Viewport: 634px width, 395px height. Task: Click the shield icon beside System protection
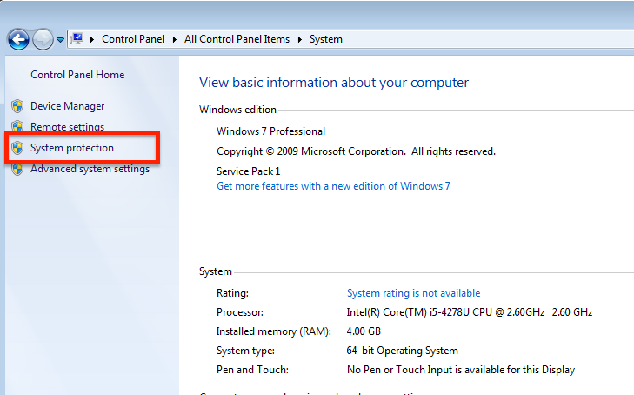(17, 148)
